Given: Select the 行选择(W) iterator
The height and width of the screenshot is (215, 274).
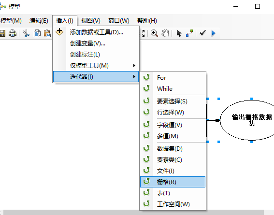Looking at the screenshot, I should click(173, 113).
